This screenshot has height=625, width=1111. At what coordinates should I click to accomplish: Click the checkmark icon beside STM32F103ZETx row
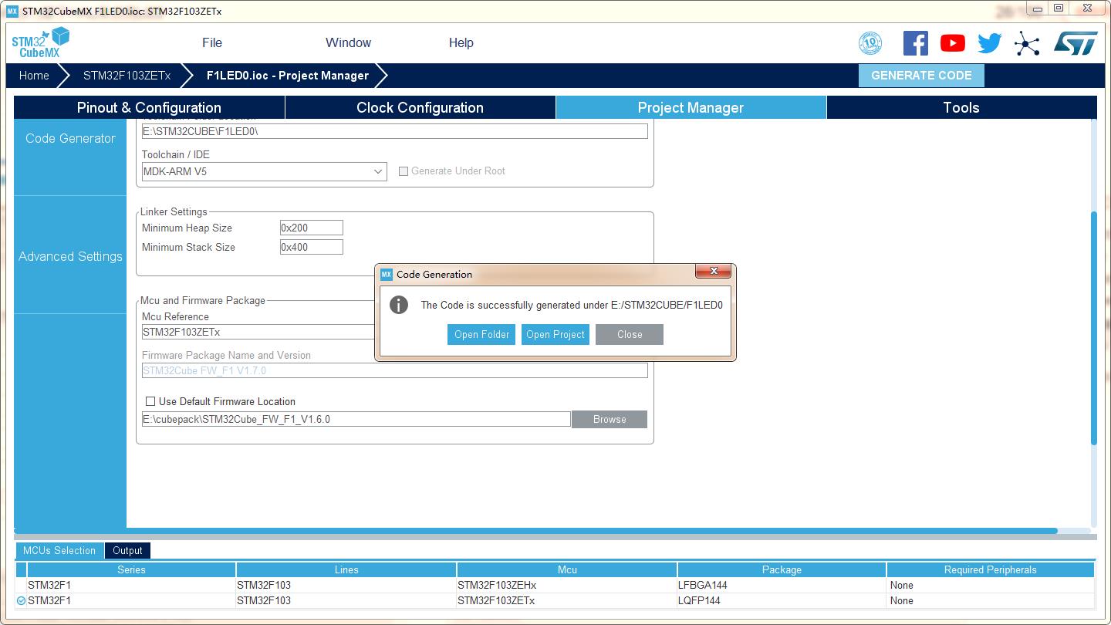coord(21,600)
